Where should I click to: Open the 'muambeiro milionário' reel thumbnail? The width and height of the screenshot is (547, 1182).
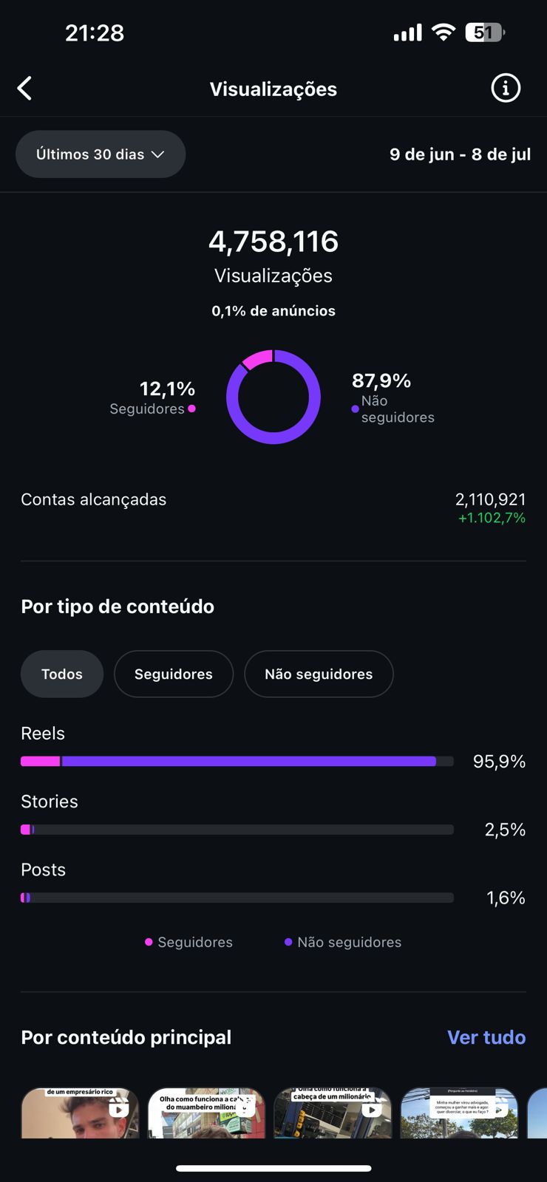click(206, 1113)
